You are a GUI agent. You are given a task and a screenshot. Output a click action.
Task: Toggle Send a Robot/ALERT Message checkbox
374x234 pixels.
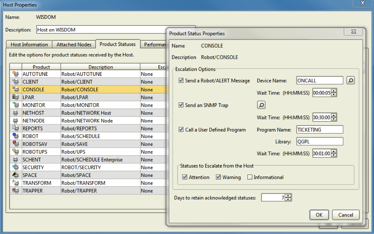(181, 81)
